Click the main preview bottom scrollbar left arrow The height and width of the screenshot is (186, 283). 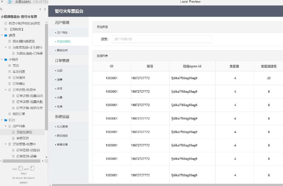pos(50,185)
